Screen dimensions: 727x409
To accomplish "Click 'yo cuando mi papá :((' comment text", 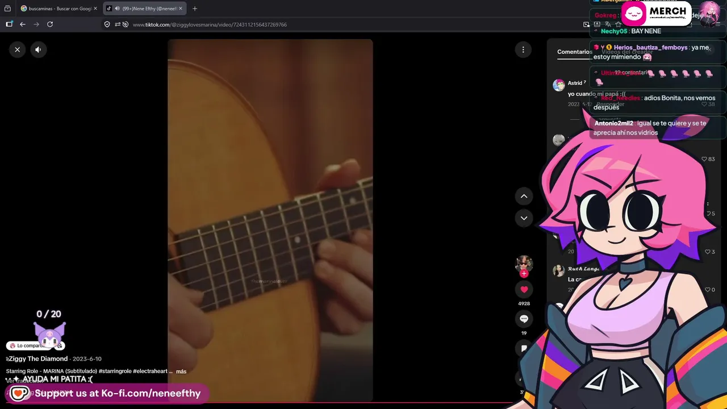I will 596,94.
